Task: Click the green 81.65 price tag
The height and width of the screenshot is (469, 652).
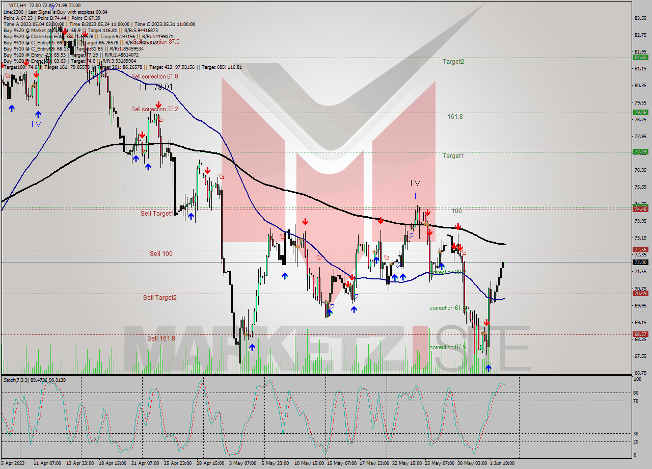Action: coord(640,57)
